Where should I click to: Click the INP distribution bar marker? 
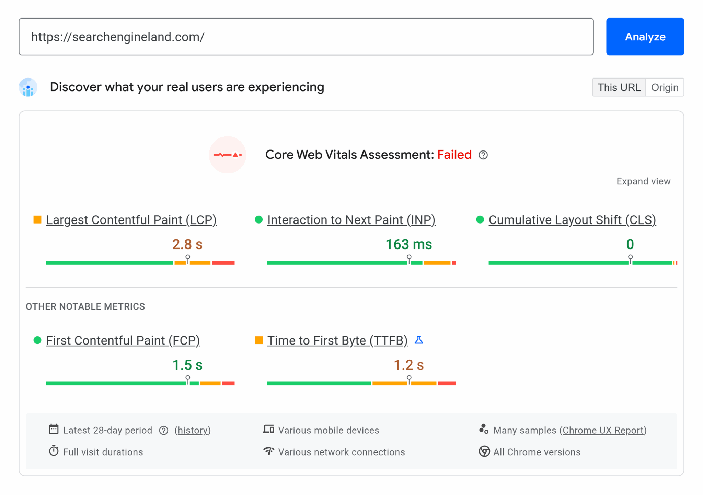(x=409, y=259)
